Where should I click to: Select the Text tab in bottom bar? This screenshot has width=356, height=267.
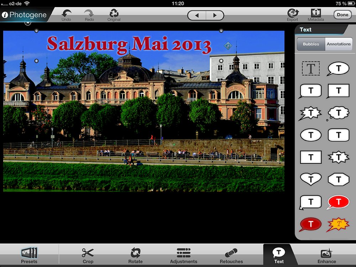279,253
